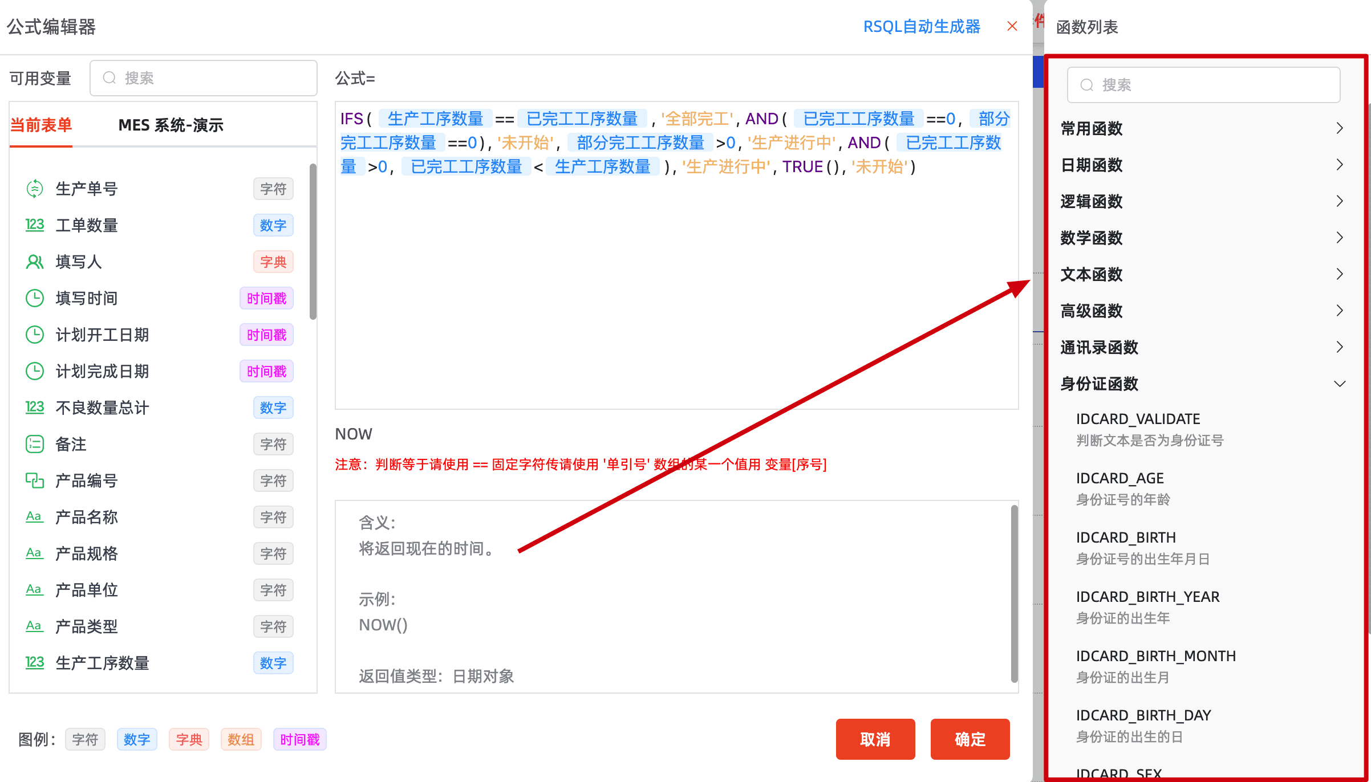Click the 产品编号 link icon
1371x782 pixels.
[x=35, y=480]
